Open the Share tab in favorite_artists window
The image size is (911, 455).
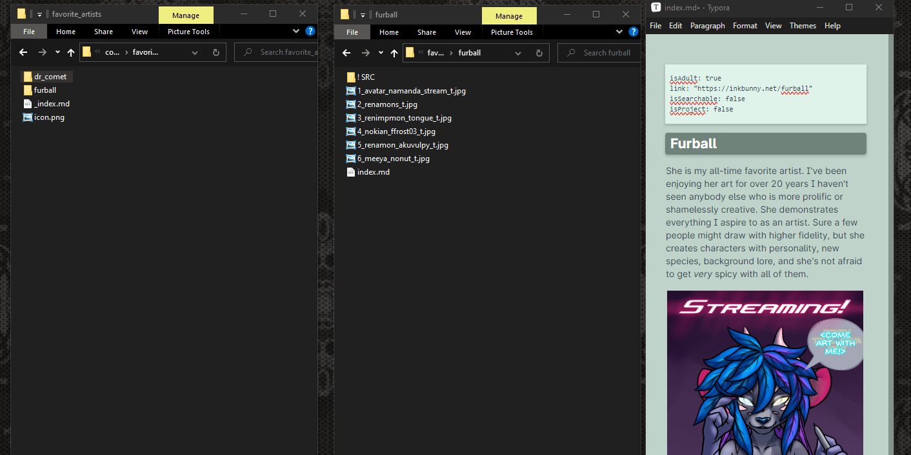103,32
